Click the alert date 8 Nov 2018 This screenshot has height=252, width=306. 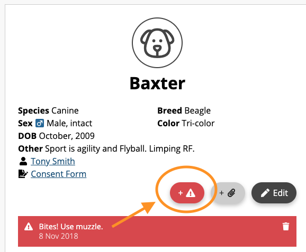coord(58,236)
